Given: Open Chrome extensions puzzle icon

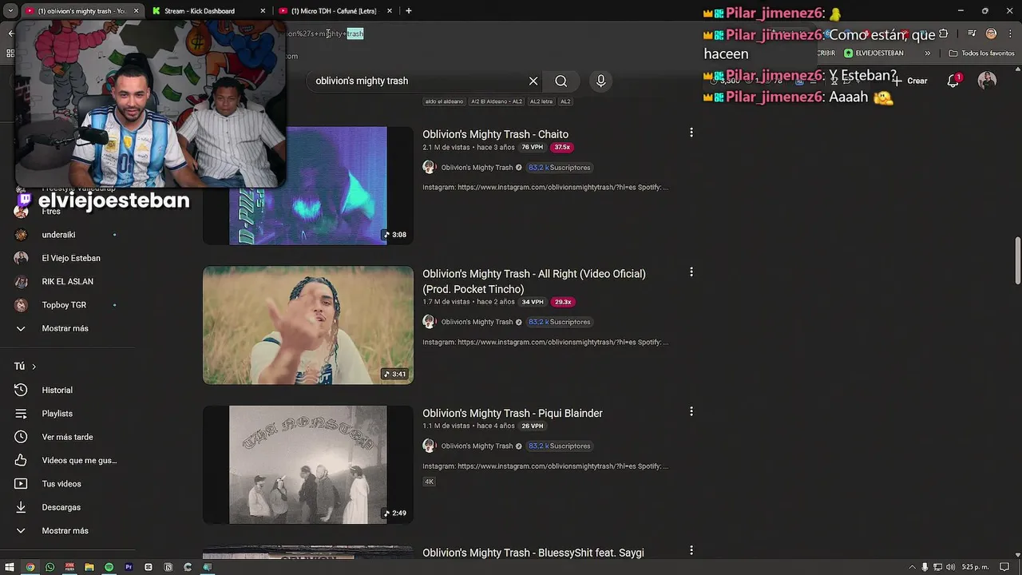Looking at the screenshot, I should (x=944, y=34).
